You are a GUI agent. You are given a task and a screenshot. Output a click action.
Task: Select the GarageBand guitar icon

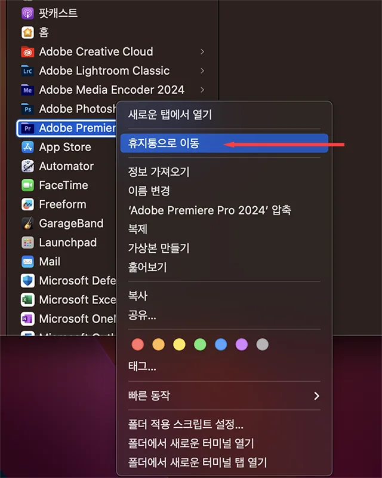[27, 223]
